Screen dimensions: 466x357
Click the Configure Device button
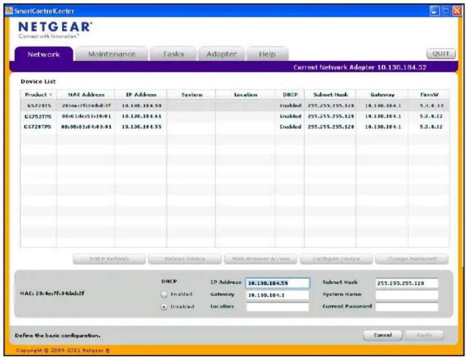336,259
